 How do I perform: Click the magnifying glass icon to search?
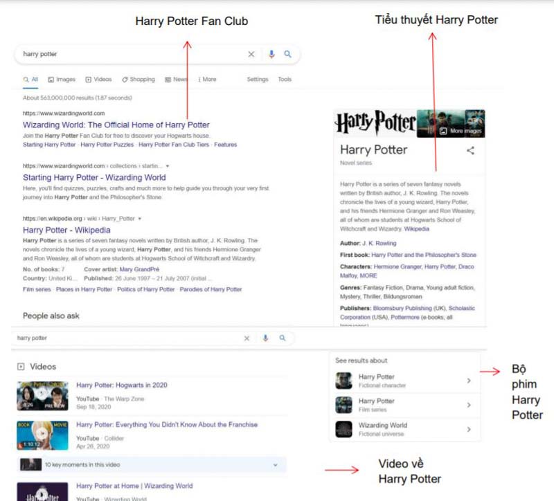click(288, 54)
